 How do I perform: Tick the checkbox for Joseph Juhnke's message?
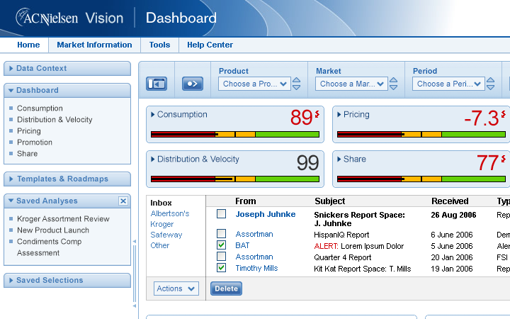pos(222,214)
